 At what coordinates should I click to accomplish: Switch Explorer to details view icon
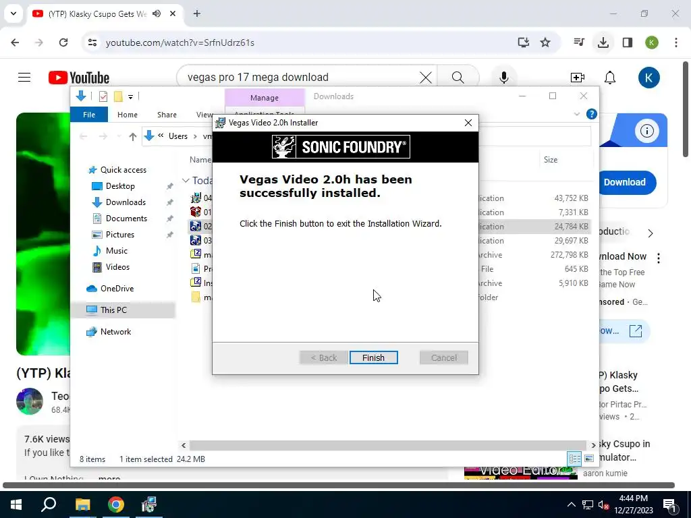click(574, 459)
